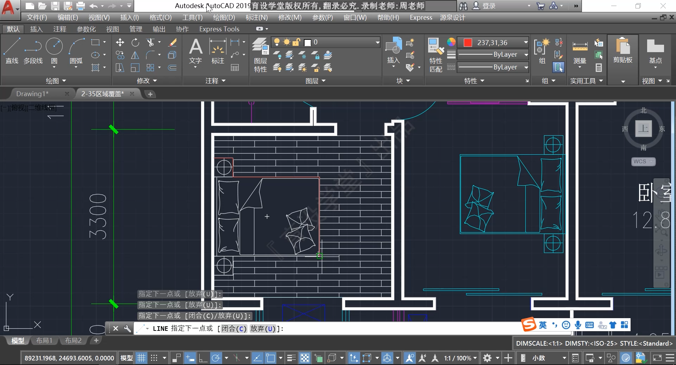This screenshot has height=365, width=676.
Task: Expand the Annotation (注释) panel
Action: (215, 81)
